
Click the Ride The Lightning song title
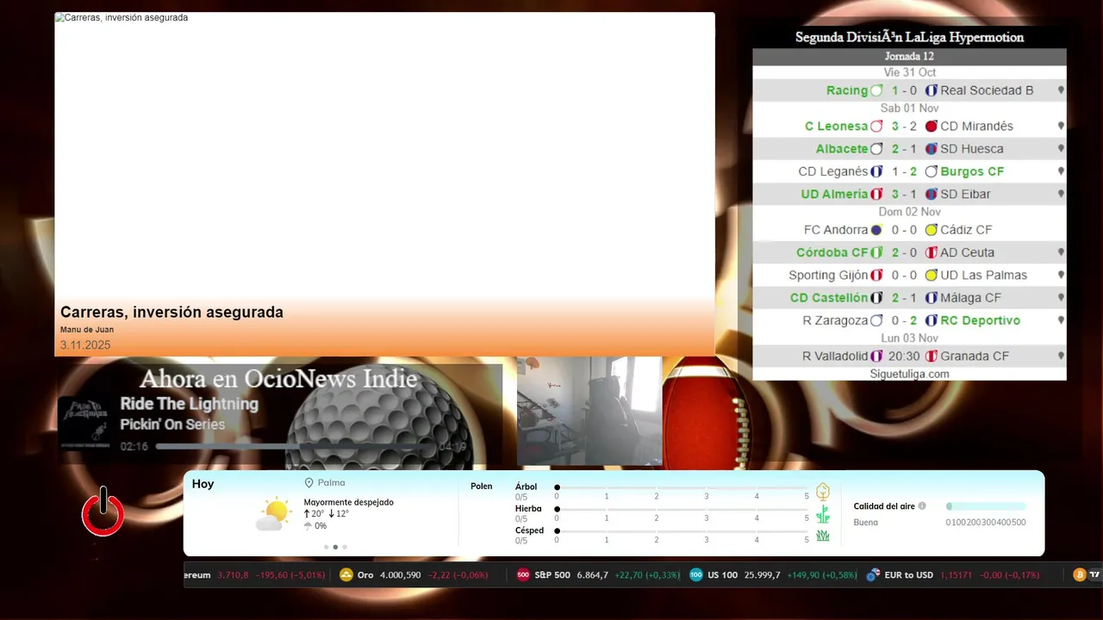coord(189,404)
